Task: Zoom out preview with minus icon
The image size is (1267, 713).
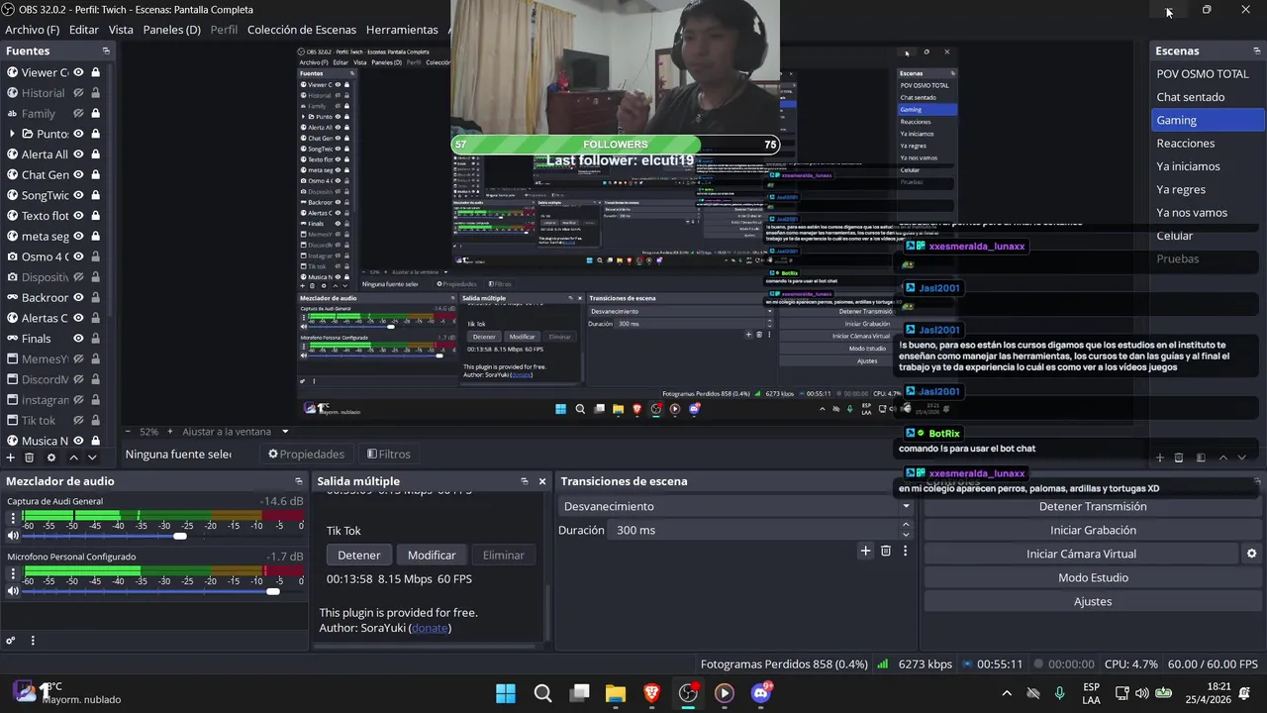Action: tap(128, 432)
